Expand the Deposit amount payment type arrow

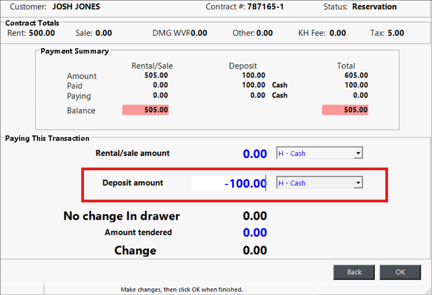[358, 183]
